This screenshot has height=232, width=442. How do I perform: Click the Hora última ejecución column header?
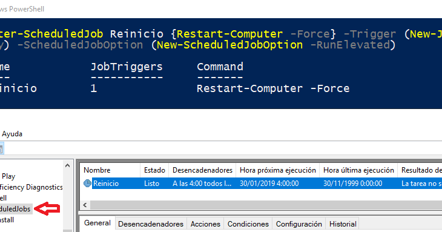pos(358,170)
